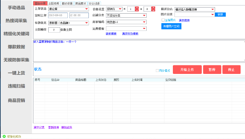Open 手动选品 in the sidebar

pos(16,7)
